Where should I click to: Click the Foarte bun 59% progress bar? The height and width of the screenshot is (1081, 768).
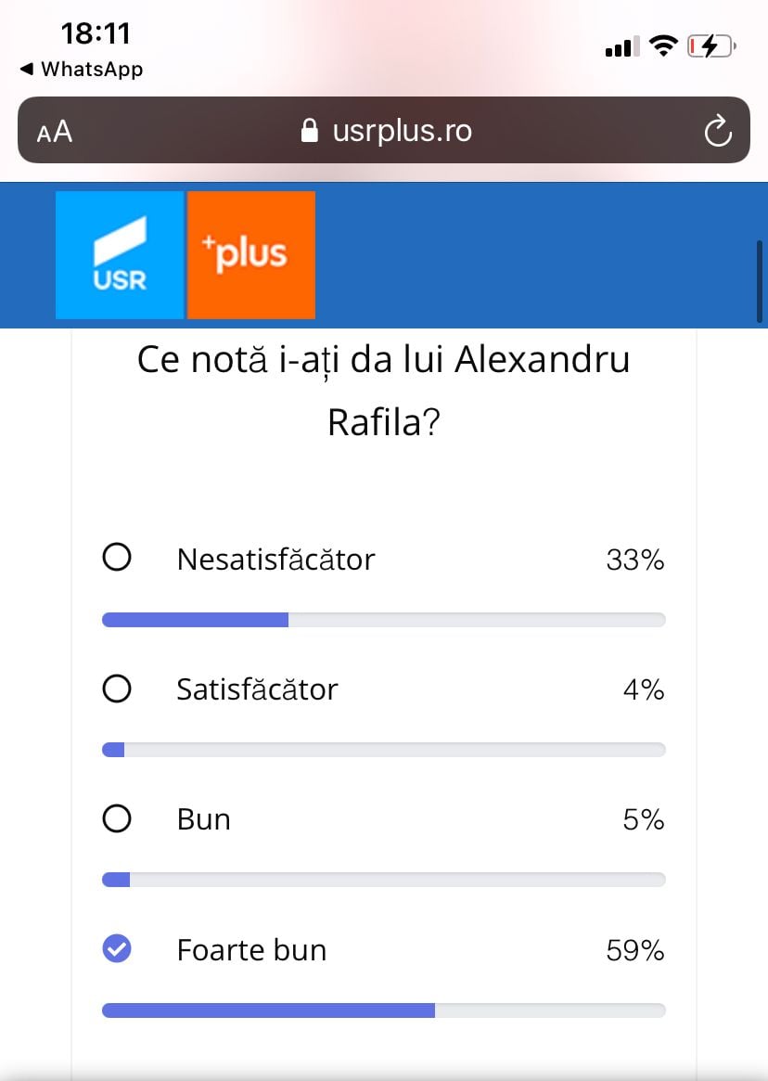click(383, 1010)
